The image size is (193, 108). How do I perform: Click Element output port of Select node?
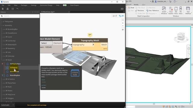pos(58,43)
